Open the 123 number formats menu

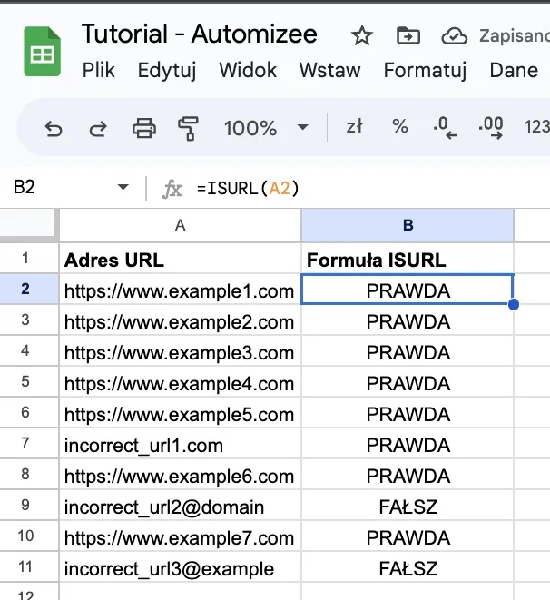[537, 127]
